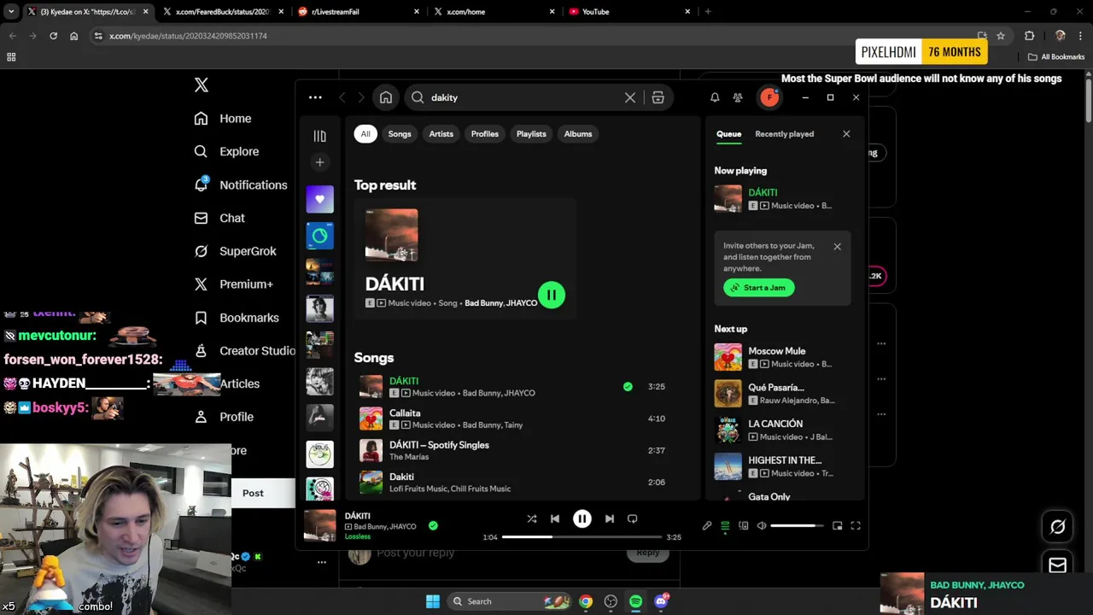Toggle repeat in player bar
This screenshot has width=1093, height=615.
[633, 518]
